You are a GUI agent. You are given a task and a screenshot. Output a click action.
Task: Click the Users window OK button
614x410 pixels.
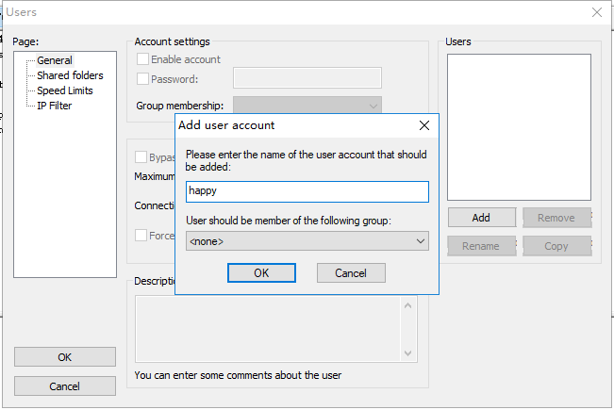click(64, 357)
